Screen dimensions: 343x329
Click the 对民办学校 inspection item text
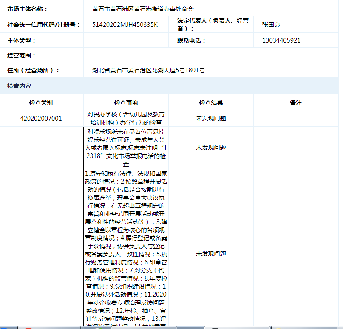[126, 118]
